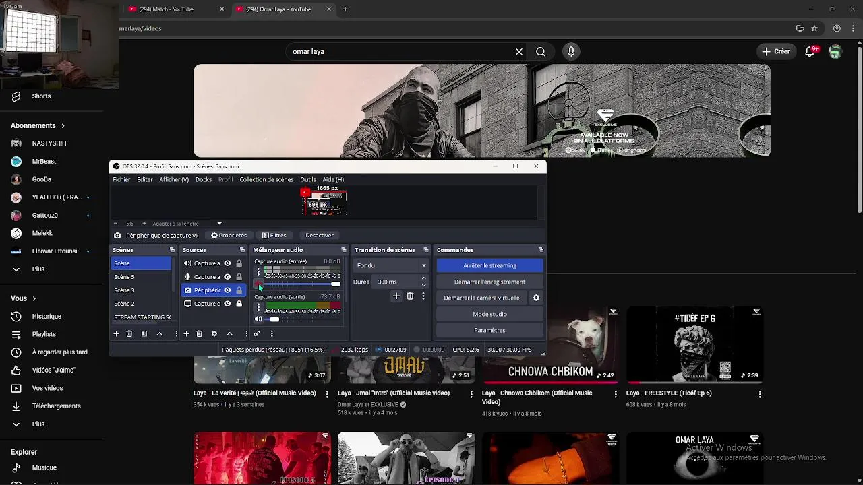Toggle visibility of Périphéric source
The width and height of the screenshot is (863, 485).
(x=227, y=290)
